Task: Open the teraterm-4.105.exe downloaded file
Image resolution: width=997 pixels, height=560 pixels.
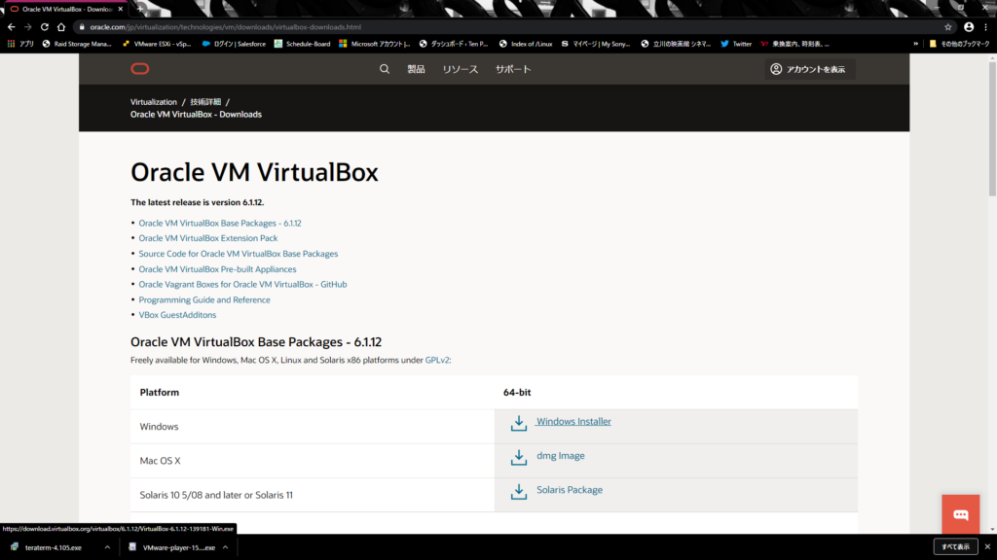Action: click(x=54, y=547)
